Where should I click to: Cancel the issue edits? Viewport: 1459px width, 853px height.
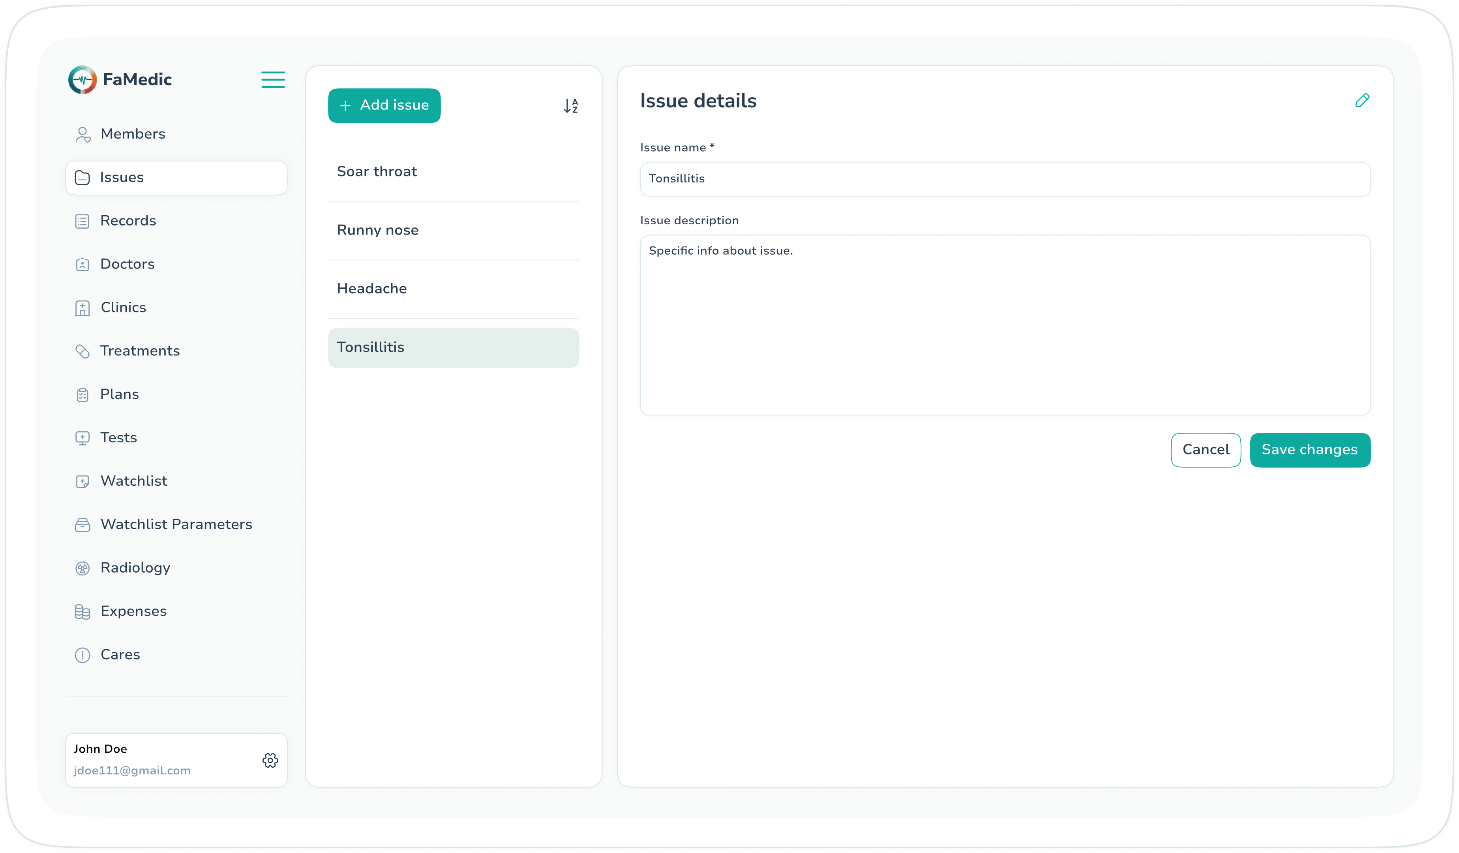1206,450
